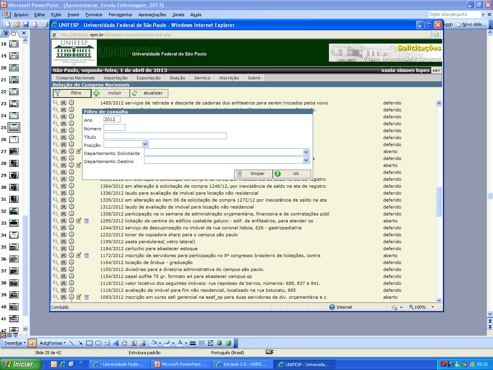This screenshot has width=493, height=370.
Task: Open shadow style options
Action: pyautogui.click(x=220, y=343)
